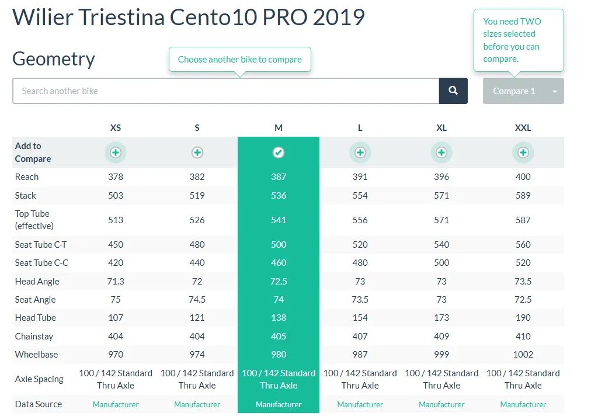The width and height of the screenshot is (605, 416).
Task: Select the M size column header
Action: [x=279, y=127]
